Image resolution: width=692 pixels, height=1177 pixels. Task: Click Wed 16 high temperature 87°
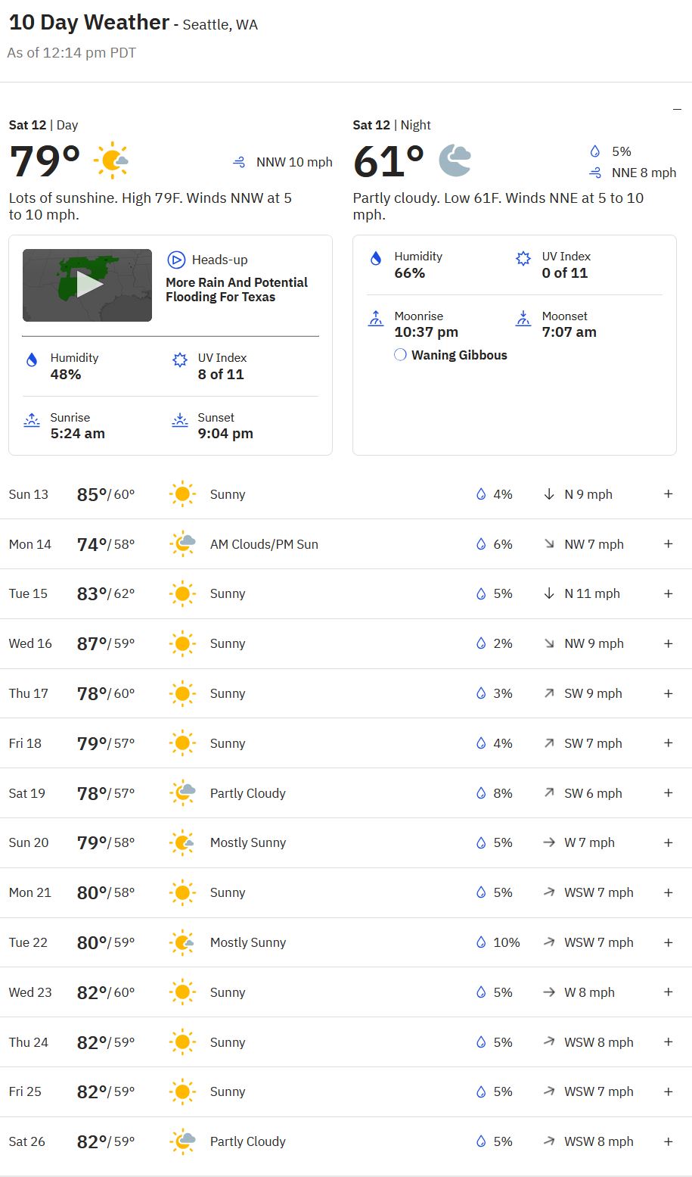click(x=92, y=643)
